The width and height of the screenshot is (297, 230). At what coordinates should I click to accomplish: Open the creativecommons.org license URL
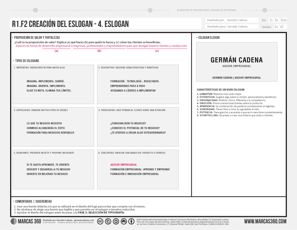coord(199,222)
